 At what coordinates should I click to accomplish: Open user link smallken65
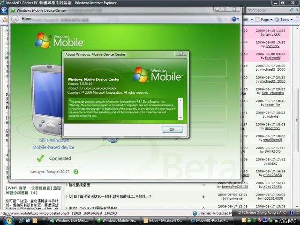272,140
